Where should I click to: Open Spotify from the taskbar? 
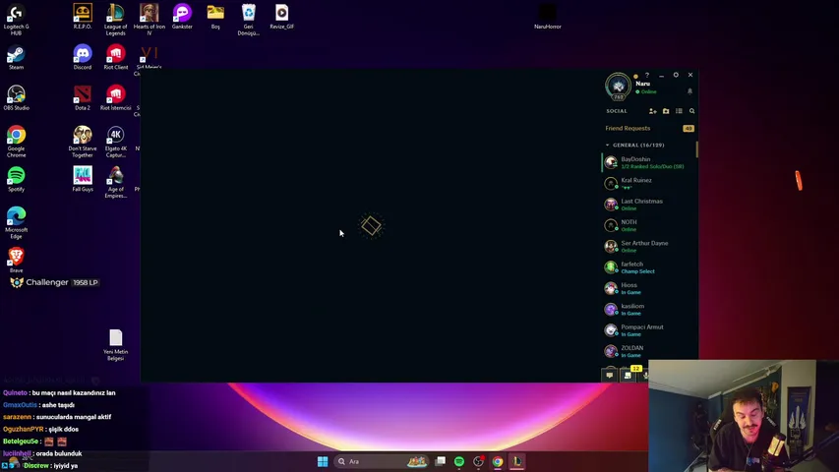click(459, 461)
